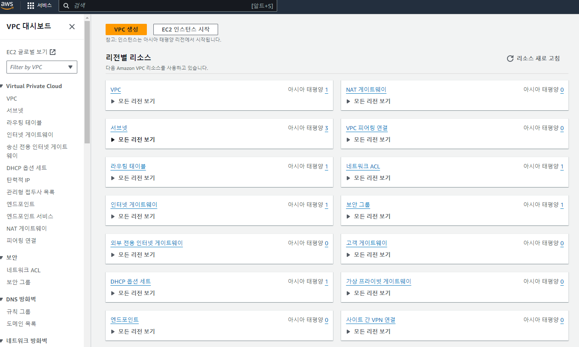Expand 모든 리전 보기 in VPC 피어링 연결 card
The width and height of the screenshot is (579, 347).
pyautogui.click(x=369, y=140)
